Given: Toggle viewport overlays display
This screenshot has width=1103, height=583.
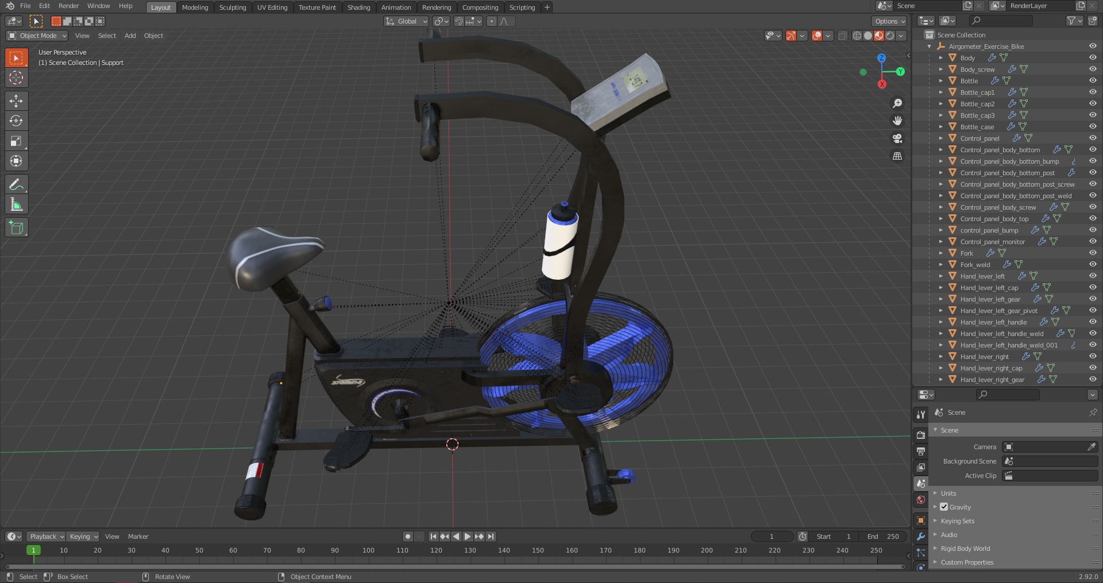Looking at the screenshot, I should coord(817,36).
